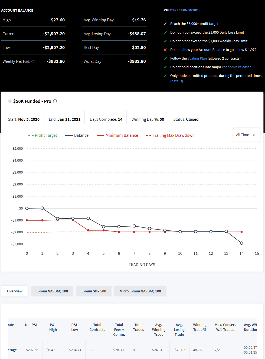The width and height of the screenshot is (265, 359).
Task: Toggle the Profit Target legend series
Action: click(43, 135)
